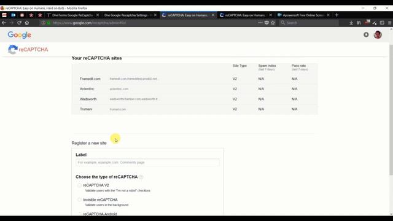
Task: Open help icon beside Choose the type
Action: 141,177
